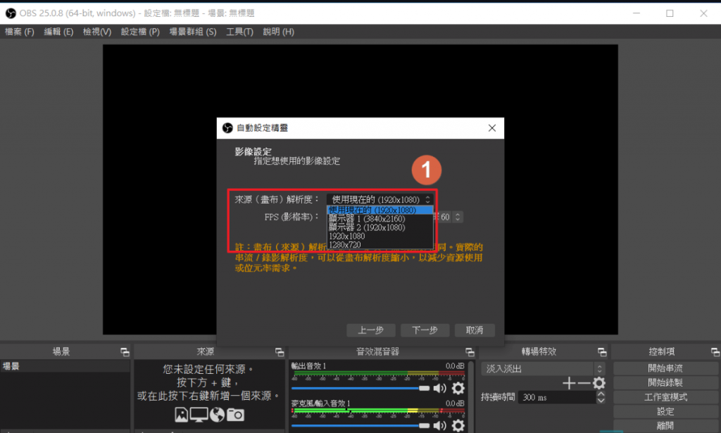Select 顯示器 2 (1920x1080) option
The width and height of the screenshot is (721, 433).
[x=380, y=227]
